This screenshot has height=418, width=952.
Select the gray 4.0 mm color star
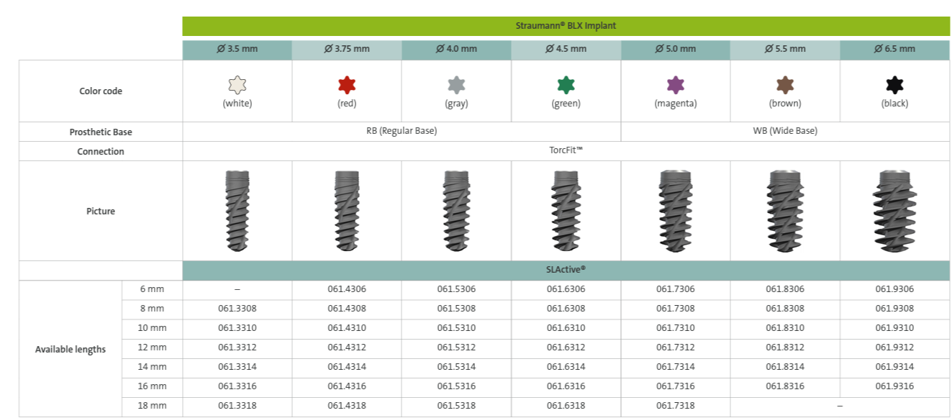tap(457, 83)
